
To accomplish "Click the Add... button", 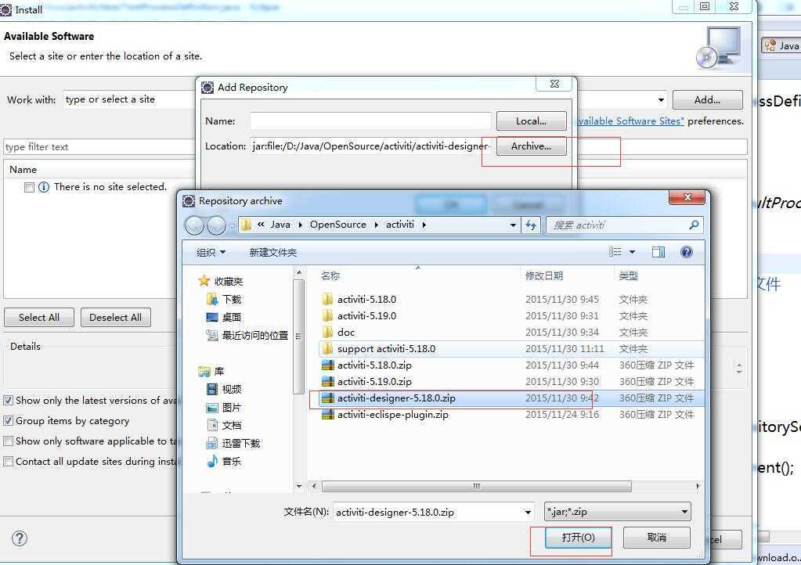I will pyautogui.click(x=708, y=100).
